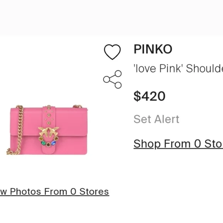
Task: Click the word 'Stores' in the photos link
Action: click(x=94, y=192)
